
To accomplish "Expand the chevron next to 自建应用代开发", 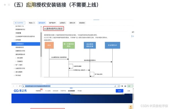I will [14, 69].
